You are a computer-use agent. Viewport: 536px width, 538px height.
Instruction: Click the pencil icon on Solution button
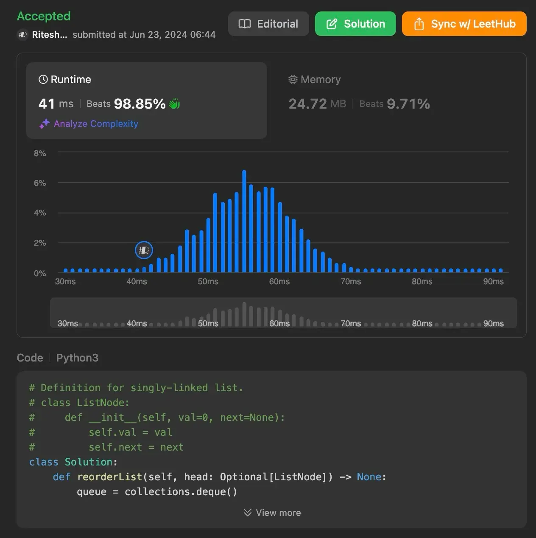(x=332, y=24)
